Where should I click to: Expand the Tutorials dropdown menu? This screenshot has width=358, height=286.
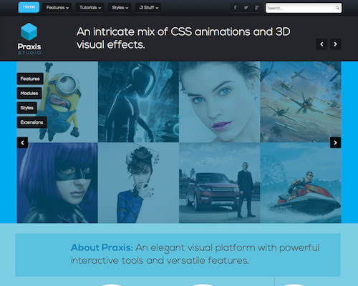pos(90,8)
